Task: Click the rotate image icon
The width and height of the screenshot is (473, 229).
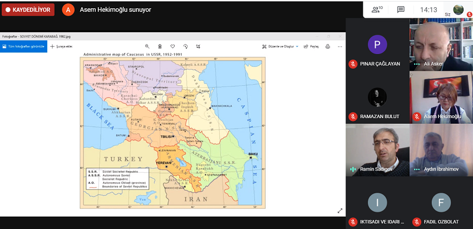Action: 185,46
